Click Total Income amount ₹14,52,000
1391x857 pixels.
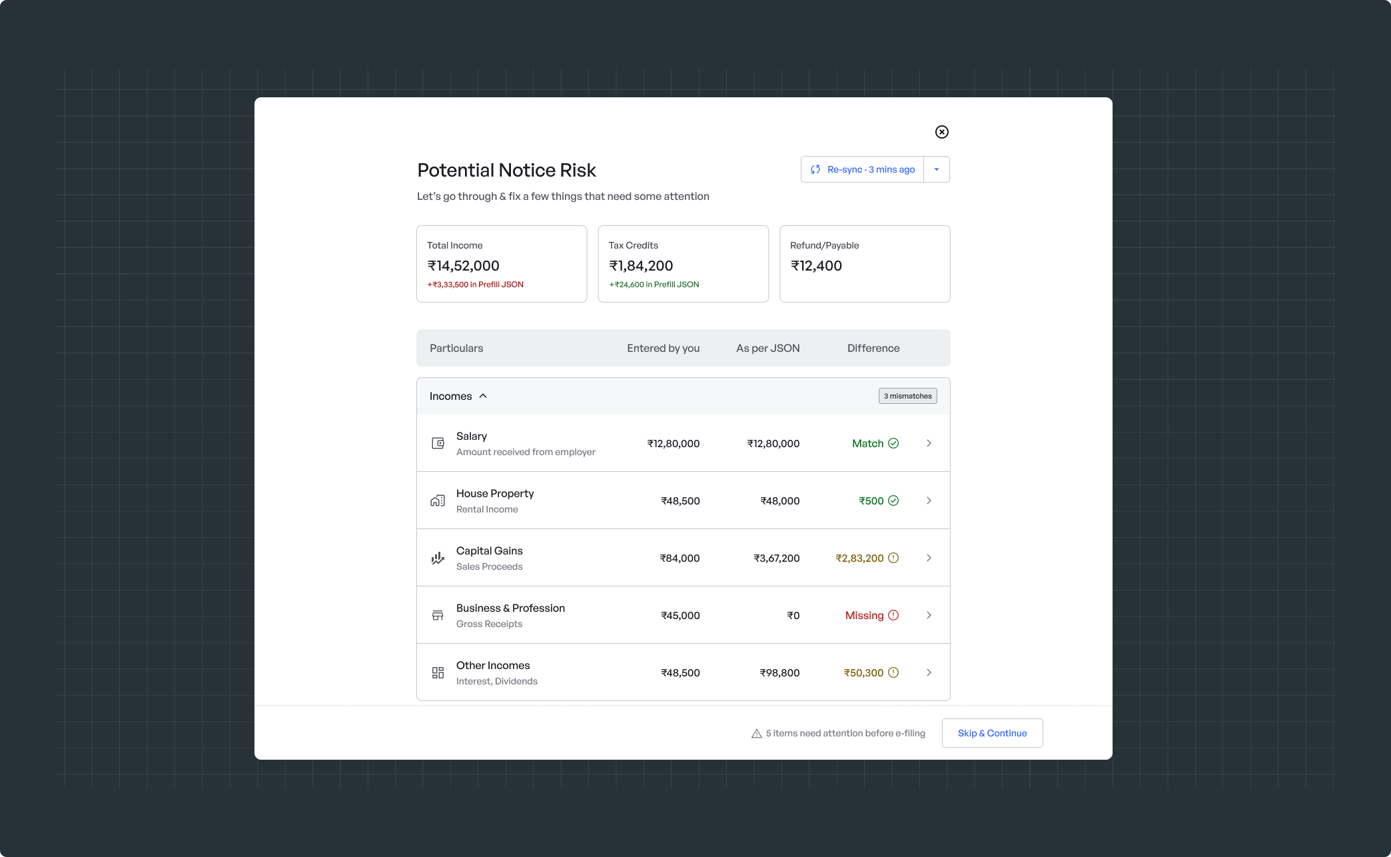click(x=463, y=265)
